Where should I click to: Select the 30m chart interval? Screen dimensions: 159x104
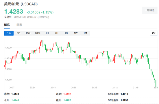(x=37, y=33)
